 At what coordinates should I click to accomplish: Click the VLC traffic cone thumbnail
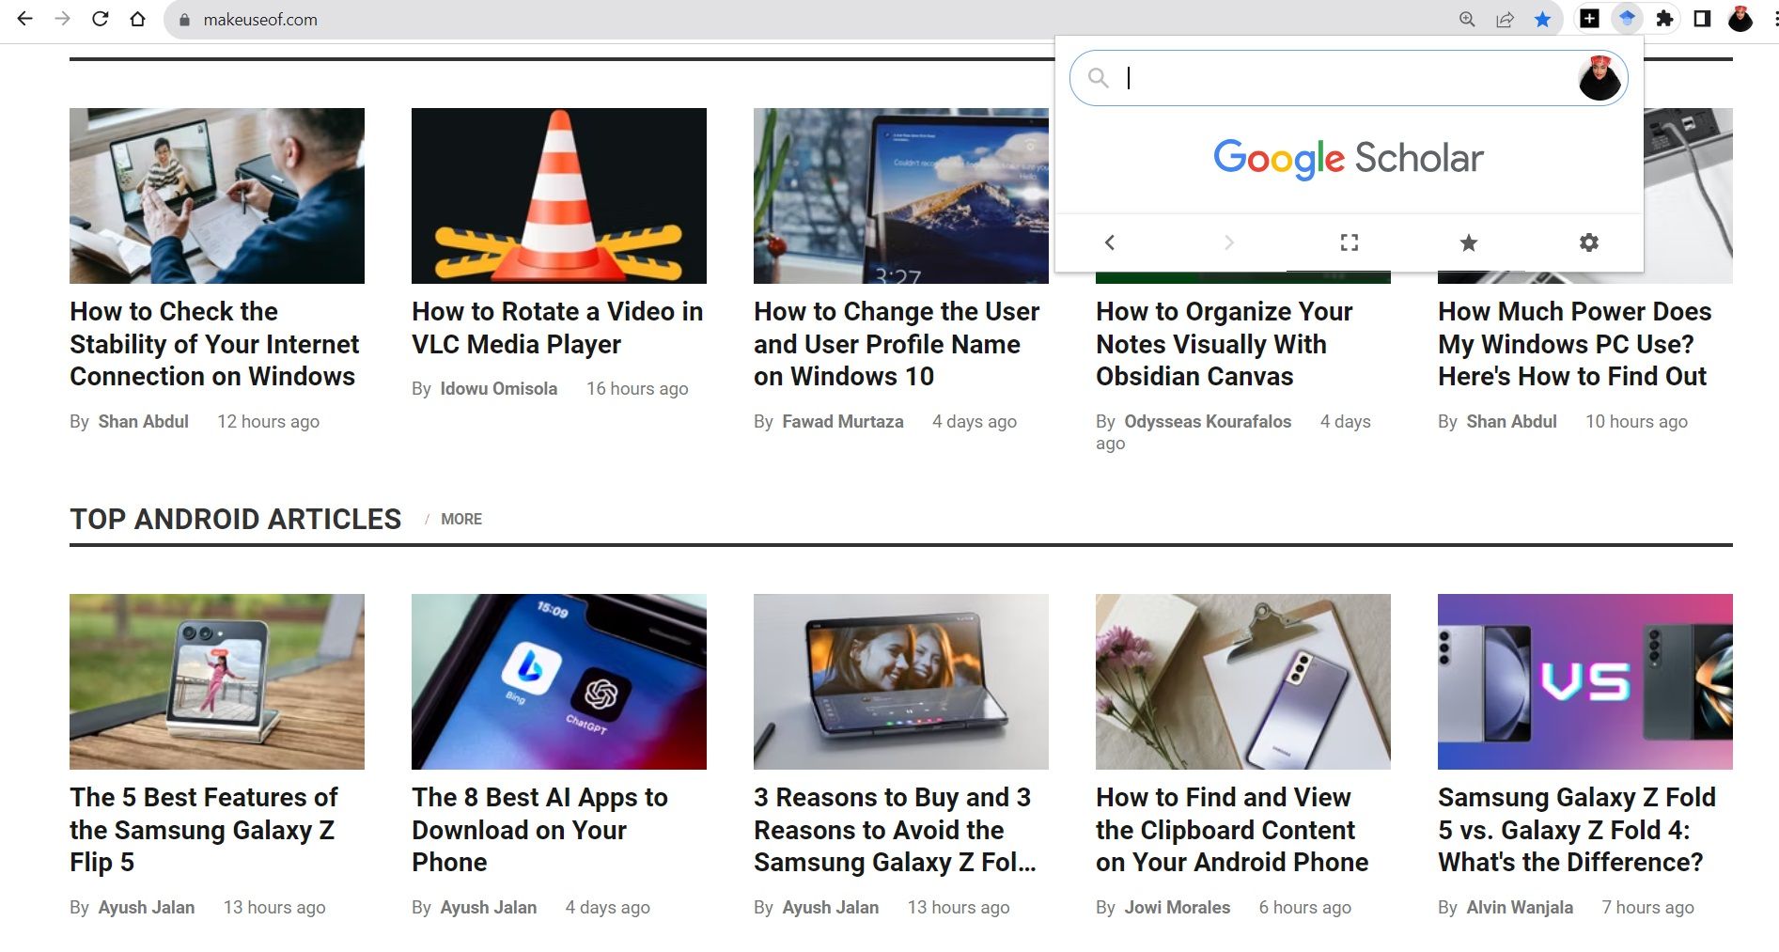[x=559, y=195]
